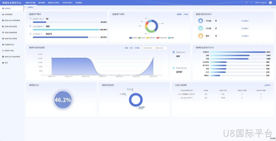276x141 pixels.
Task: Click the info icon next to 数据资产数
Action: point(43,19)
